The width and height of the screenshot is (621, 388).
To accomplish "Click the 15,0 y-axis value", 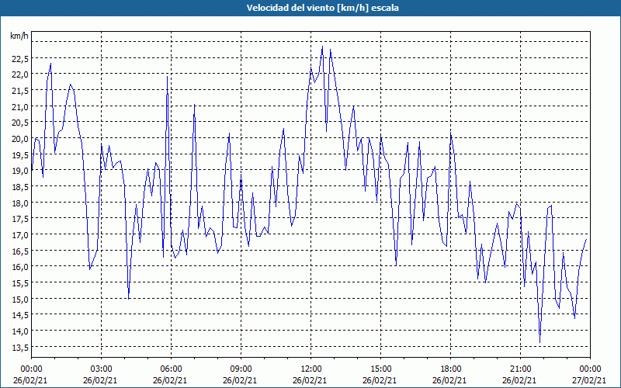I will pyautogui.click(x=20, y=299).
